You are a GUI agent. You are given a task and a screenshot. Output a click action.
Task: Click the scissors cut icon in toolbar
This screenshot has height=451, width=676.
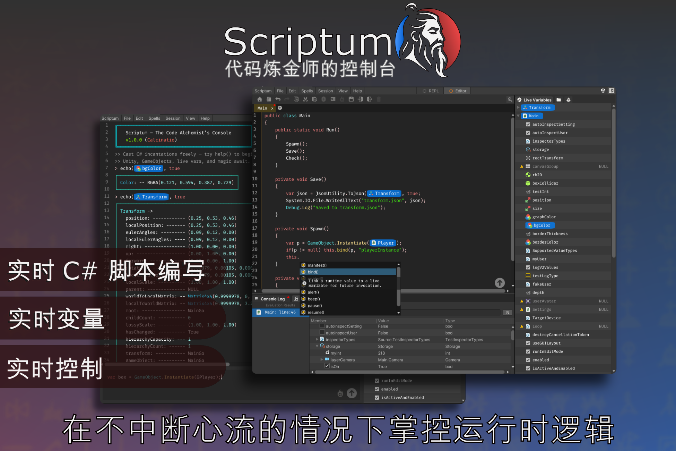(x=305, y=99)
